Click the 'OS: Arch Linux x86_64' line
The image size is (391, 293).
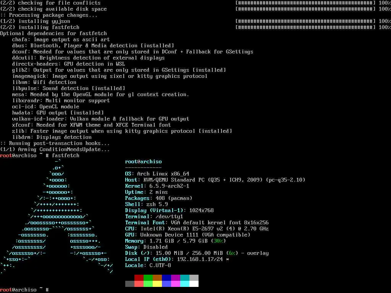(x=157, y=174)
